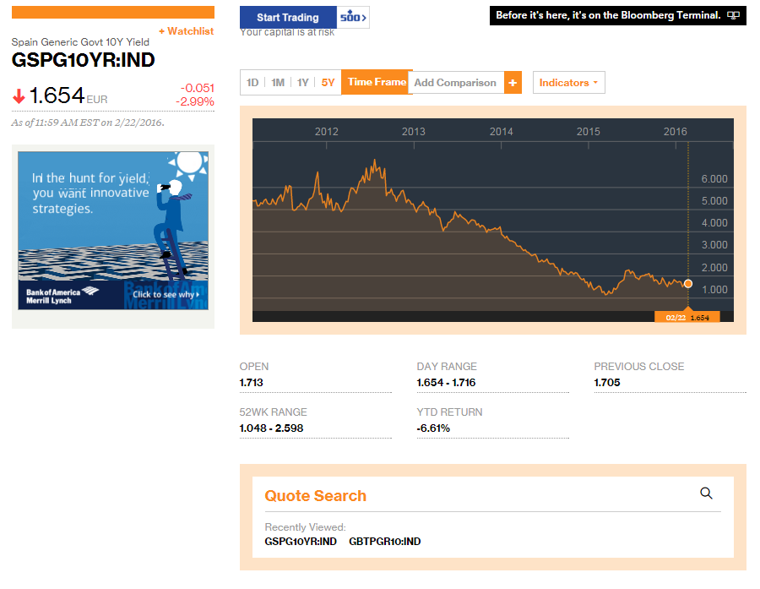
Task: Open the Bank of America ad
Action: 113,231
